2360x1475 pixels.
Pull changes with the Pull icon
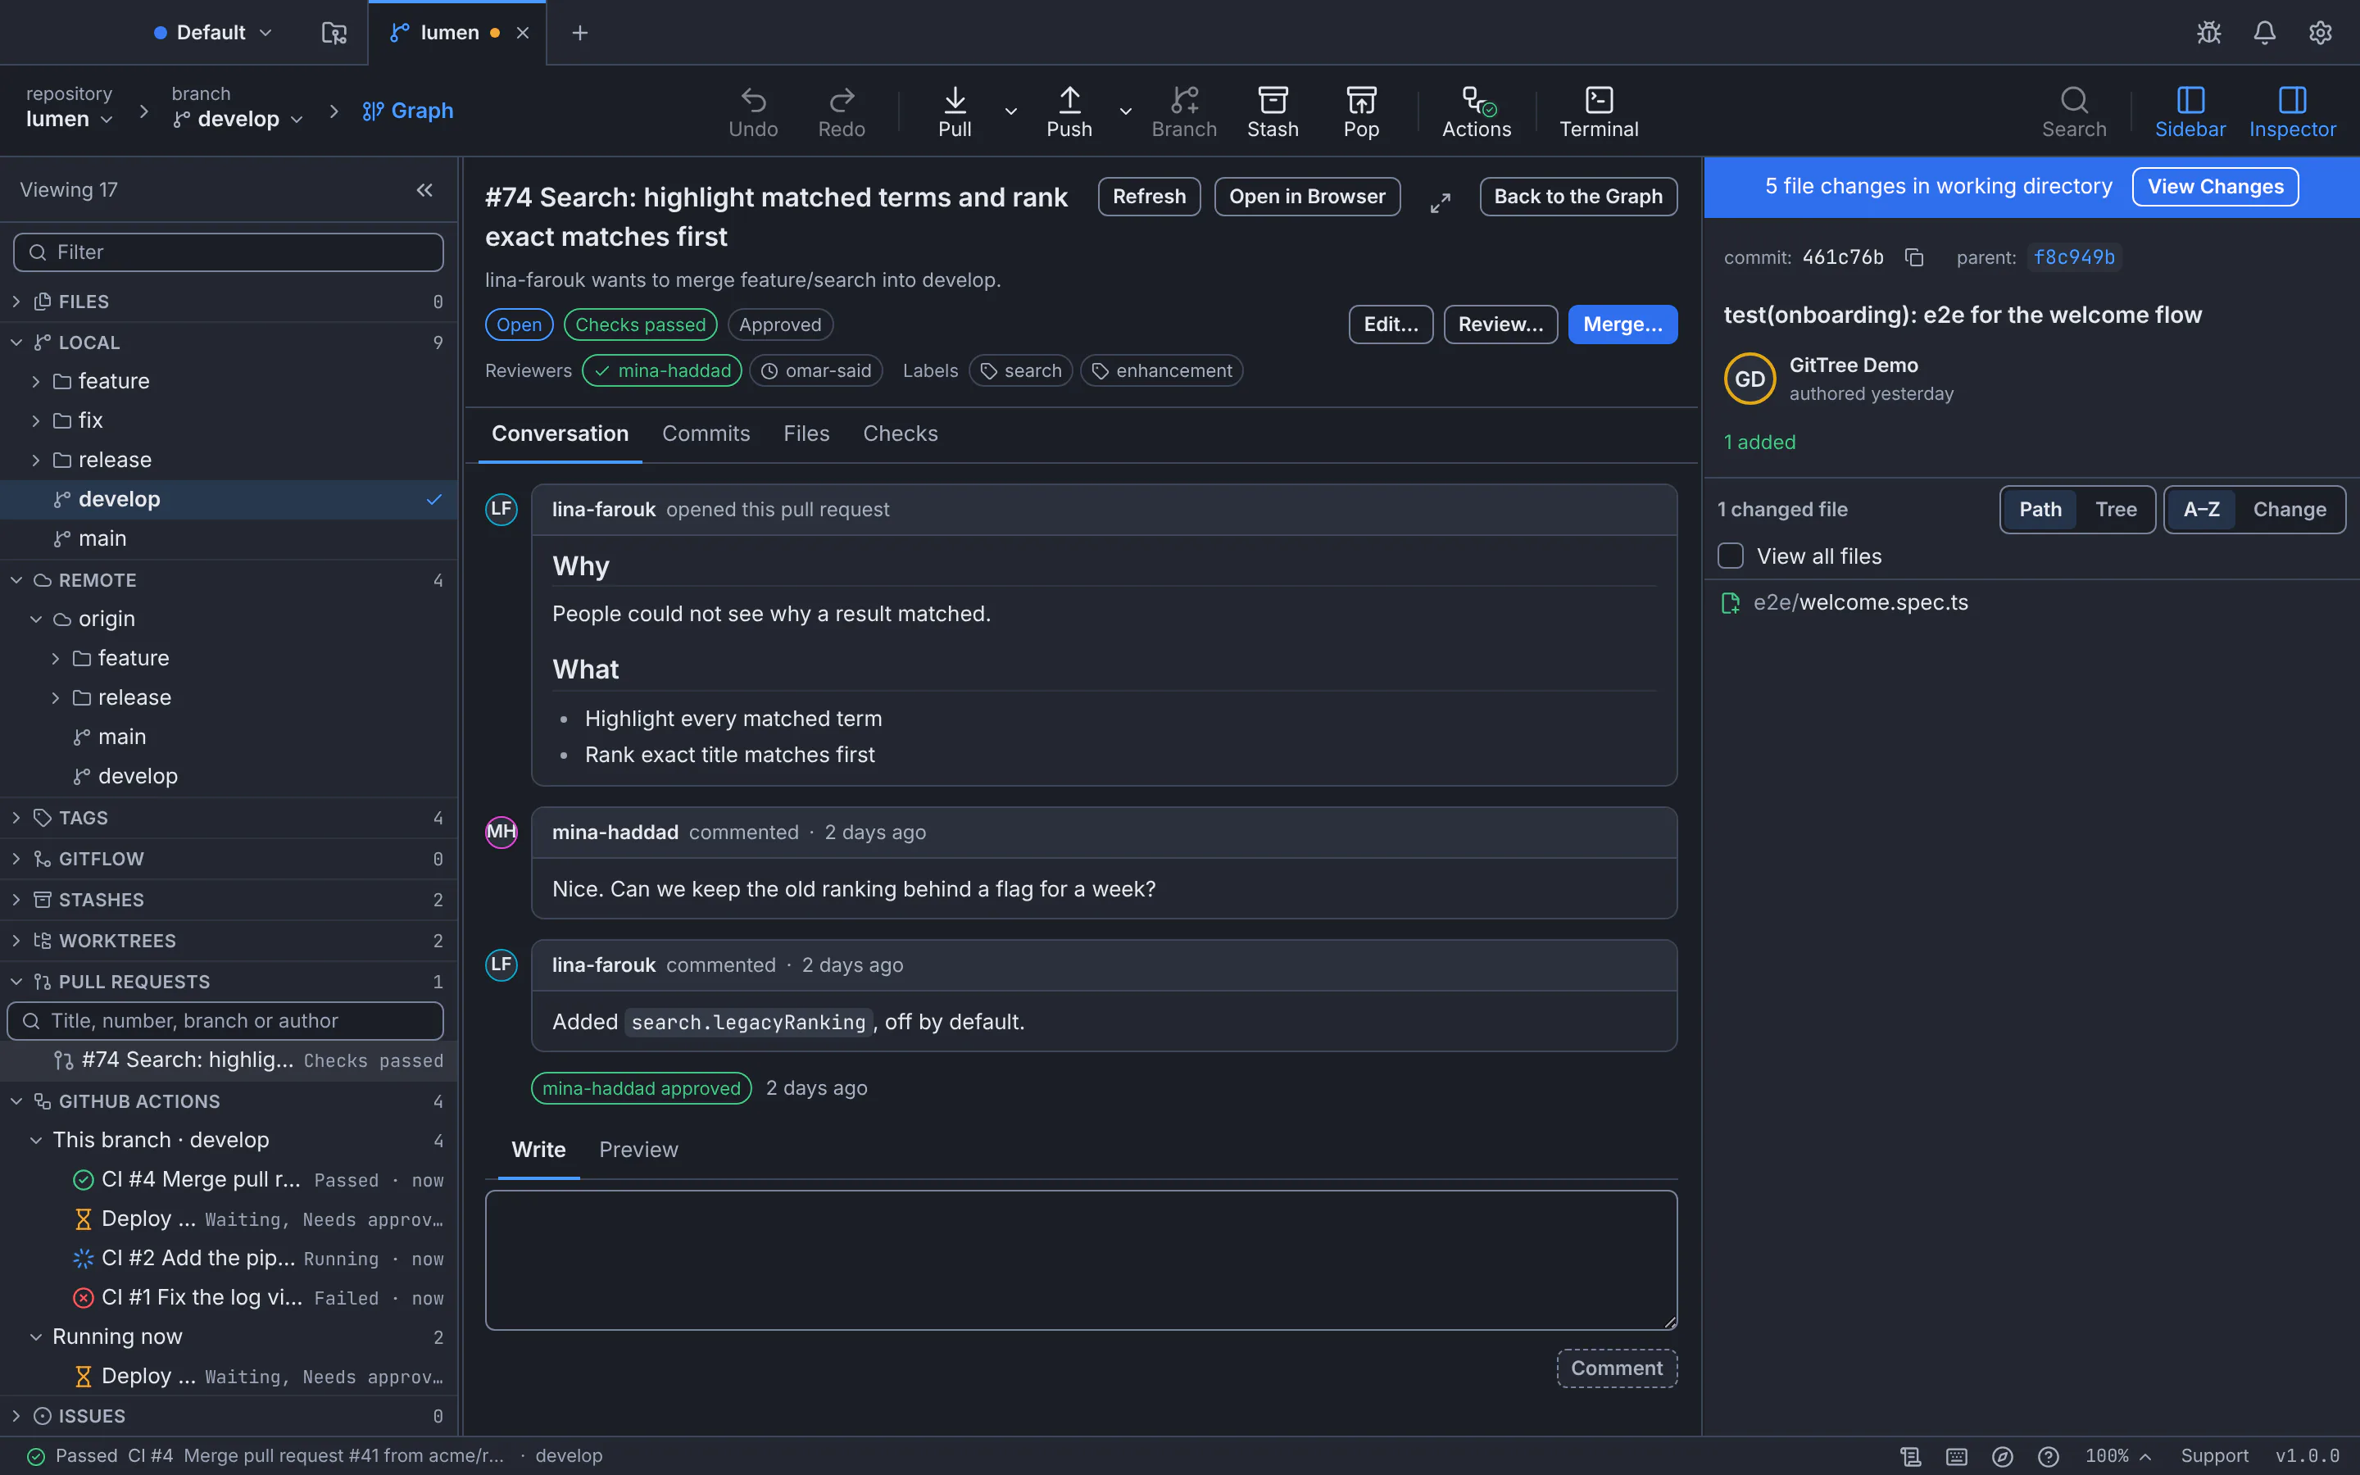(955, 112)
